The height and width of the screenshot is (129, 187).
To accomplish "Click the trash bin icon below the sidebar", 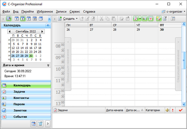I will (x=40, y=123).
